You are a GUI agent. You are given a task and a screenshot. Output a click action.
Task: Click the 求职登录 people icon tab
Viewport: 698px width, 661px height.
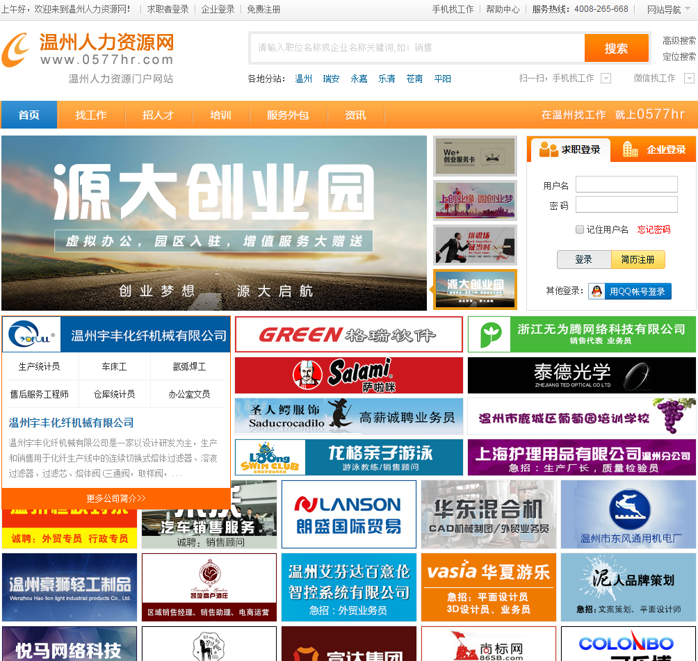(x=569, y=149)
